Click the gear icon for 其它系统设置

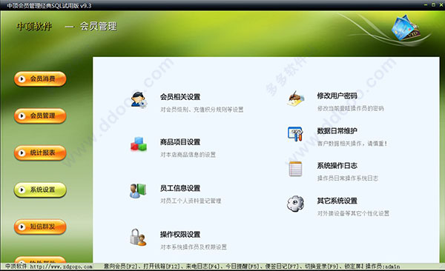pos(295,204)
